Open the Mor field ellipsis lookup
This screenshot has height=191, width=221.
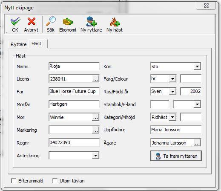tap(95, 117)
